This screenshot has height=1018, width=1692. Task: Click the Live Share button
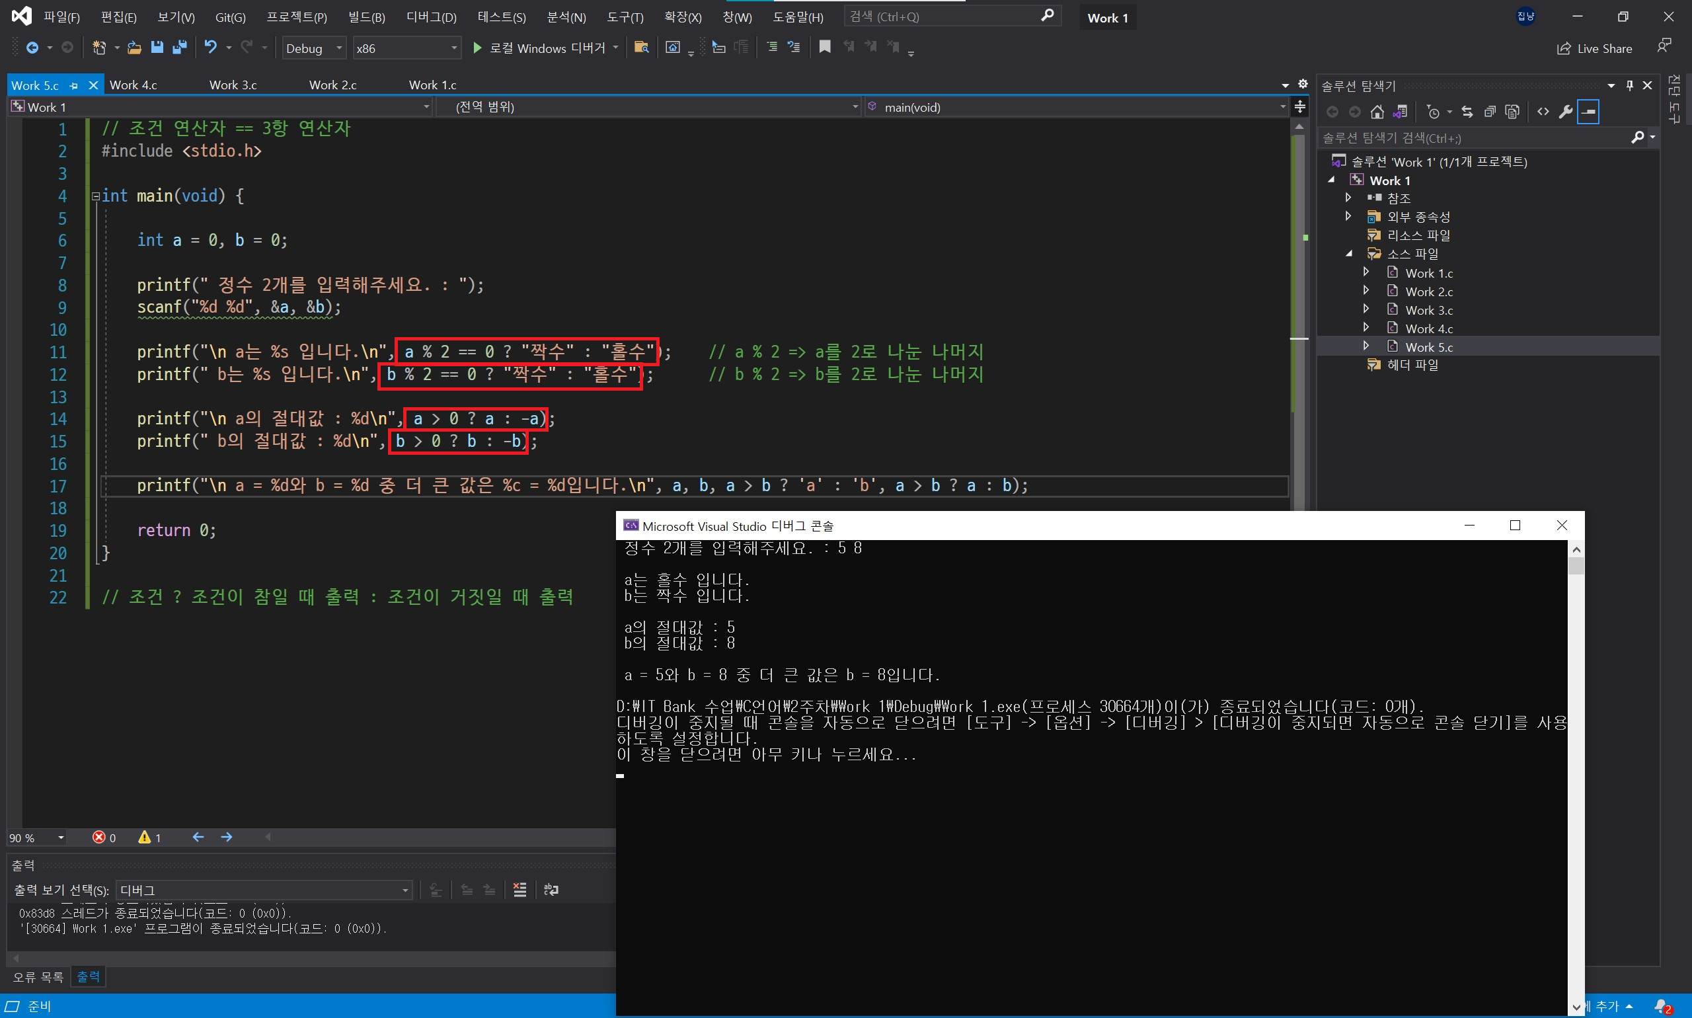click(1595, 48)
